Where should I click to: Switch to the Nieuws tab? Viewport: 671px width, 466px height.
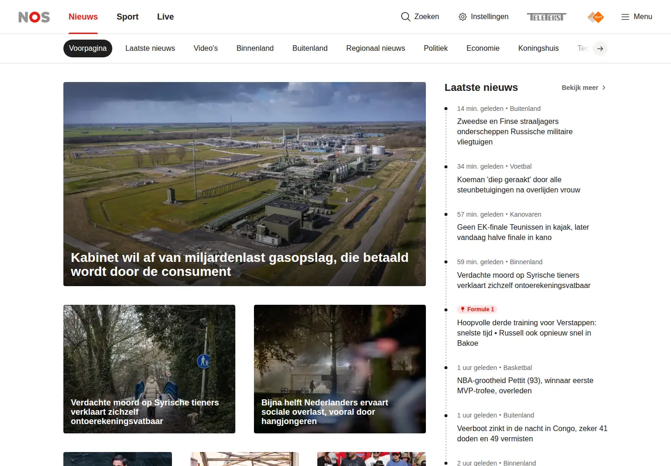pos(83,17)
